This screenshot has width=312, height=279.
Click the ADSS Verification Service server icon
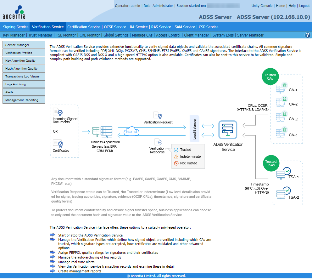[228, 130]
